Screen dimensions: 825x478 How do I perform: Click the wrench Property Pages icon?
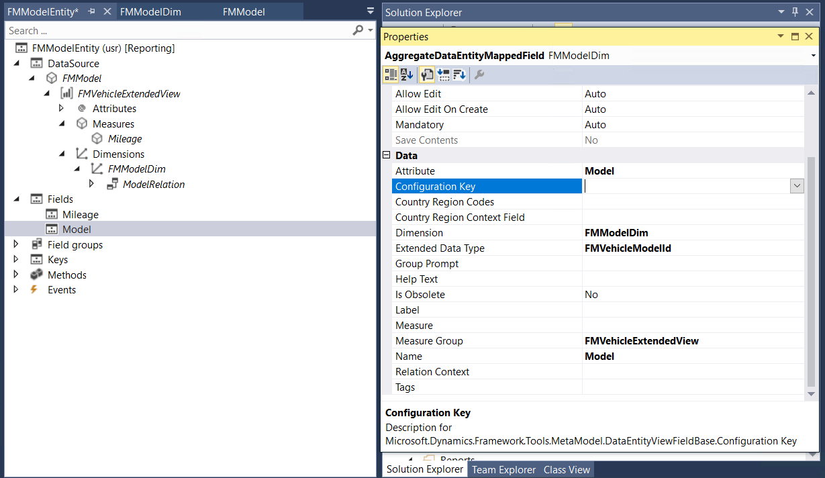point(479,75)
